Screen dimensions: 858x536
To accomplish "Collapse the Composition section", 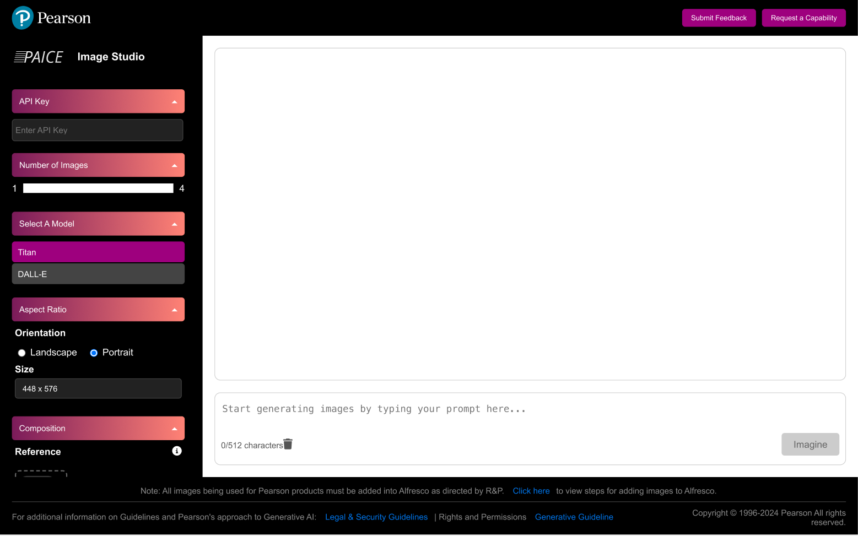I will (x=98, y=428).
